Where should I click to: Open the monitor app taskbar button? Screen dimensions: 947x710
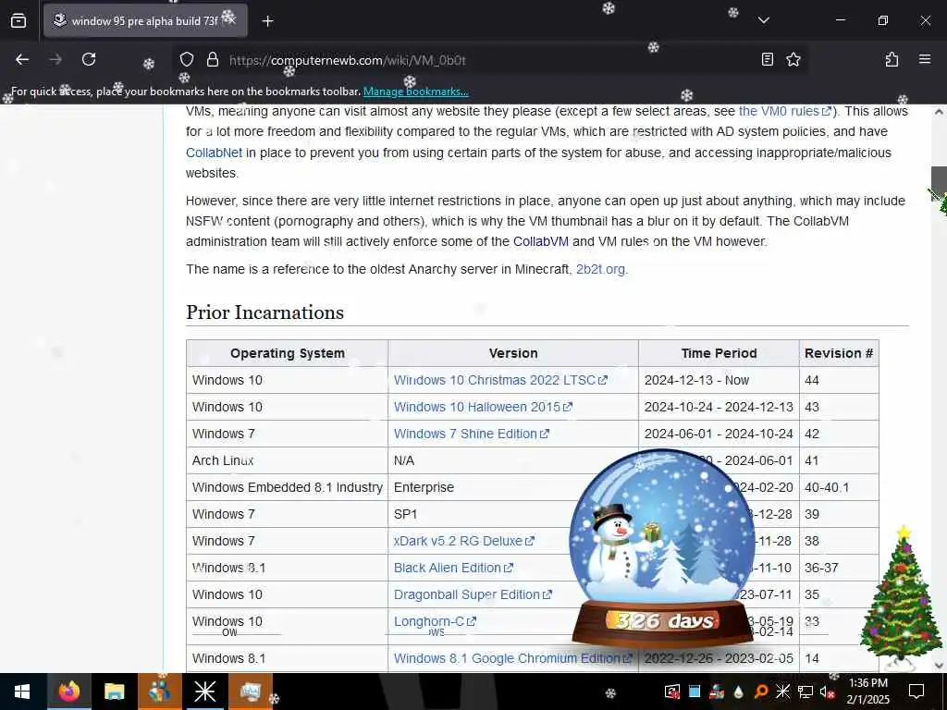tap(250, 692)
